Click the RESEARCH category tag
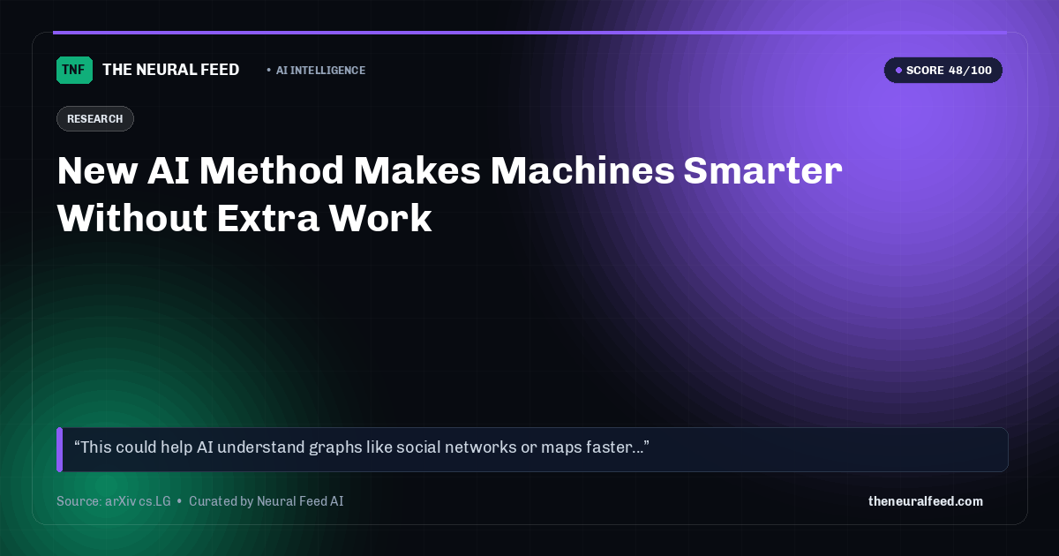1059x556 pixels. point(95,119)
